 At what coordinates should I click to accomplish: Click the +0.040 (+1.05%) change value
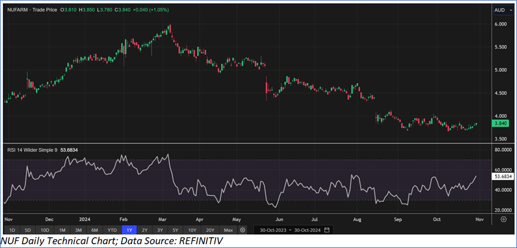tap(150, 10)
